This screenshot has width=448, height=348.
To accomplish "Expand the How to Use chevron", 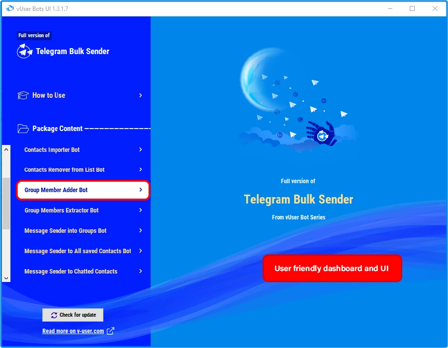I will (141, 95).
